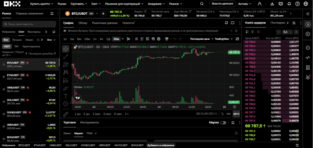This screenshot has height=148, width=313.
Task: Expand the timeframe dropdown next to 30м
Action: coord(123,39)
